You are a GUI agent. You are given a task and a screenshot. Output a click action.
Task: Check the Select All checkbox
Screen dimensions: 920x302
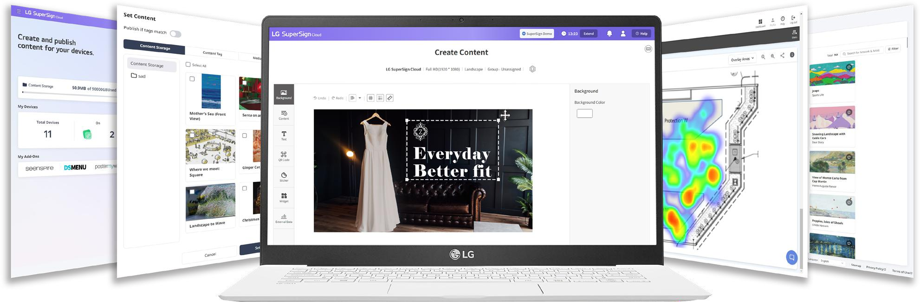pos(188,64)
